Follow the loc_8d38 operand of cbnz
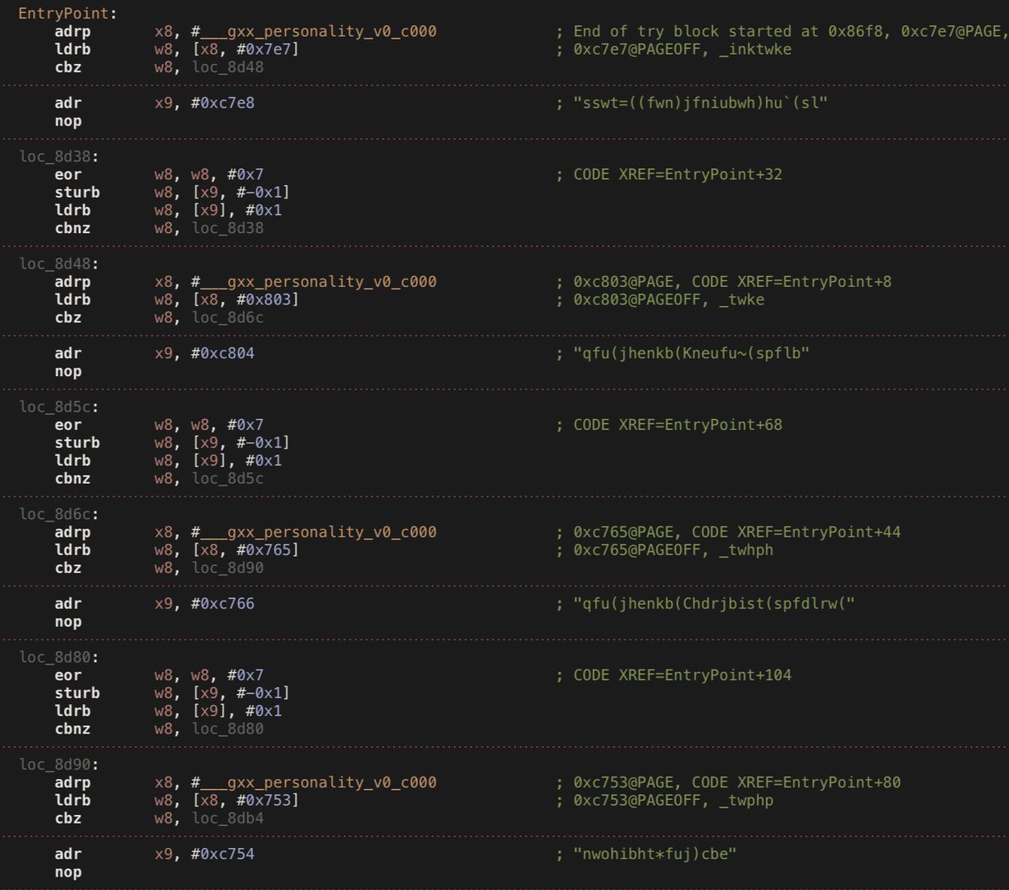Screen dimensions: 1009x890 pyautogui.click(x=228, y=228)
